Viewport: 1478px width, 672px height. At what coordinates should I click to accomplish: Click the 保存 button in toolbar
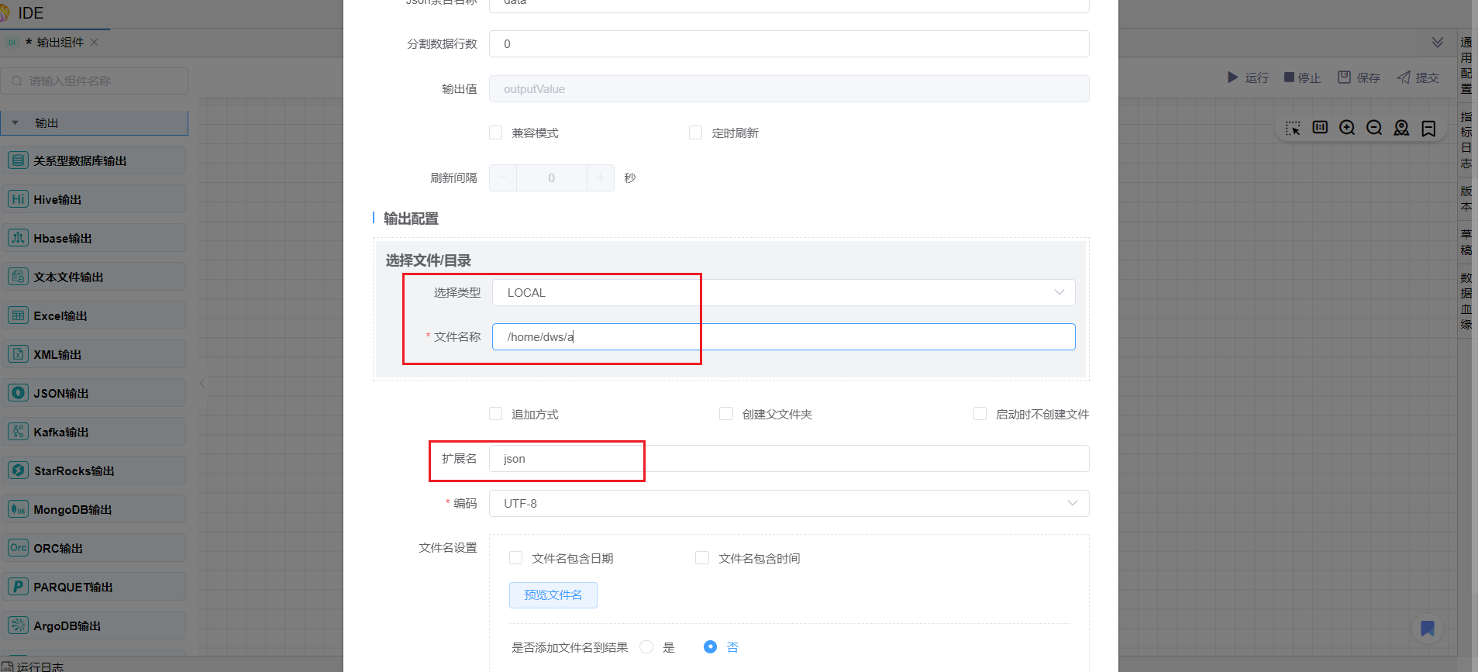pyautogui.click(x=1359, y=78)
